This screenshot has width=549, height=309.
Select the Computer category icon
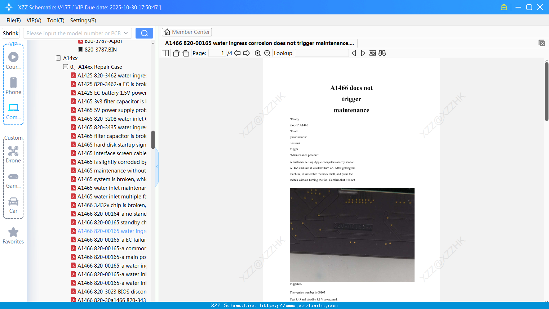[13, 111]
